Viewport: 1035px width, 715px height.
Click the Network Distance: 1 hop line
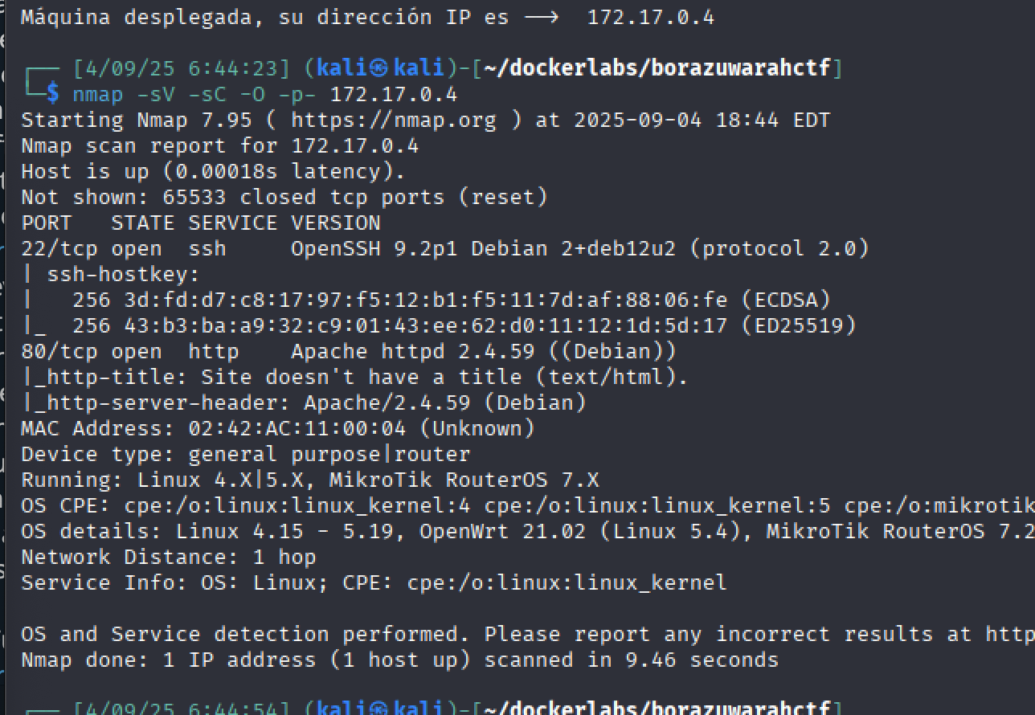pos(168,558)
